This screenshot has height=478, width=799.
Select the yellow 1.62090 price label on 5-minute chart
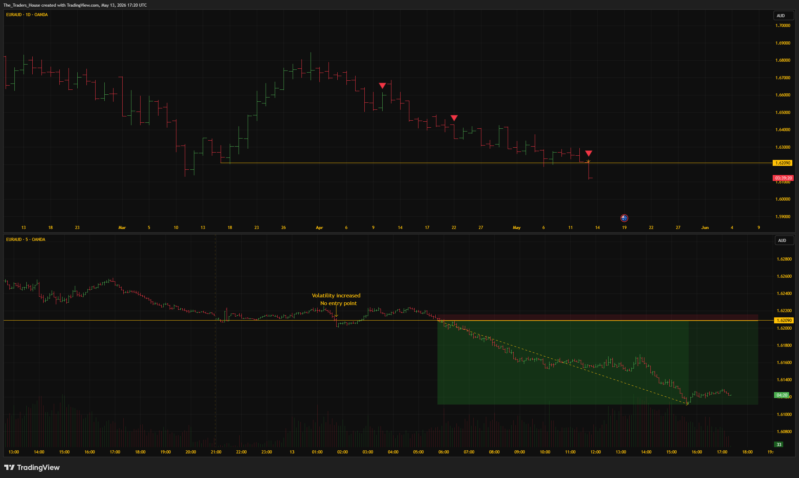[x=784, y=321]
